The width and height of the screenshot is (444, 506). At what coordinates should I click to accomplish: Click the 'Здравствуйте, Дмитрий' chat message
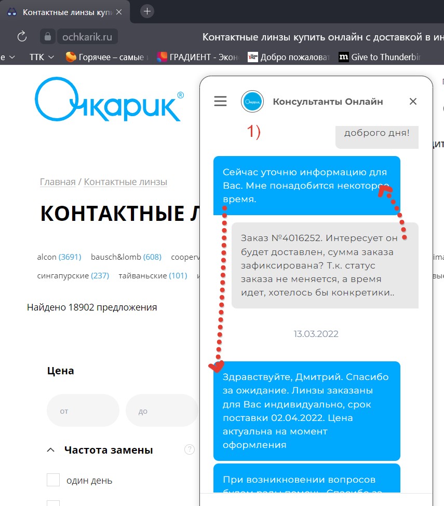307,411
